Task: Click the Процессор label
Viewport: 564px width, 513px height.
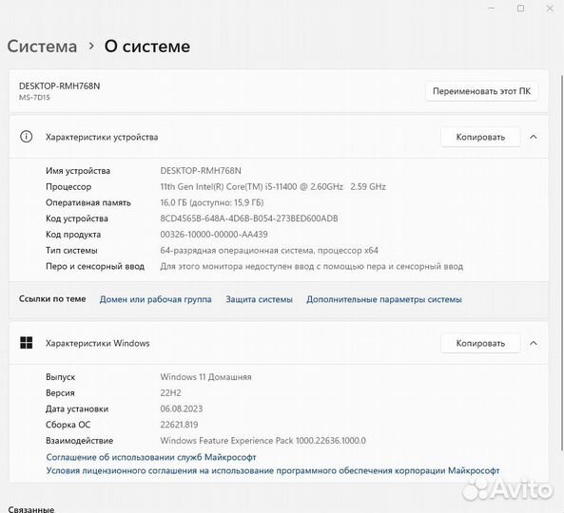Action: point(68,187)
